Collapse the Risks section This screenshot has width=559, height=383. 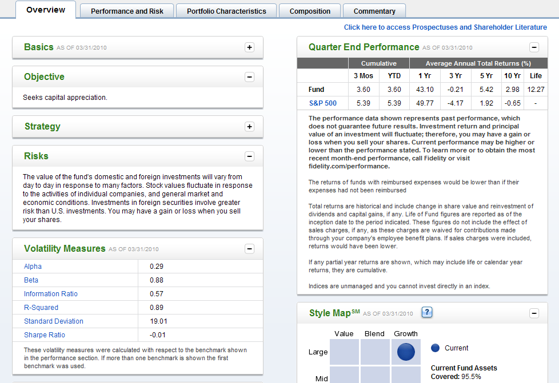(x=249, y=156)
